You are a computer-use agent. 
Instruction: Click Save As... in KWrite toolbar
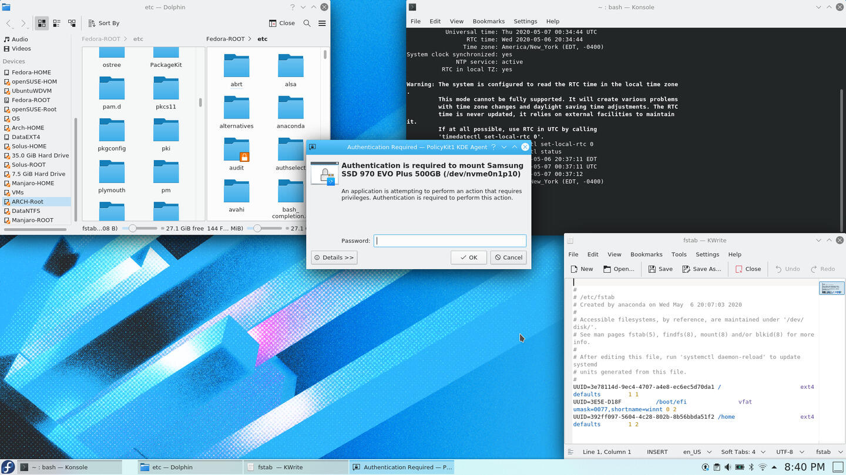coord(701,269)
